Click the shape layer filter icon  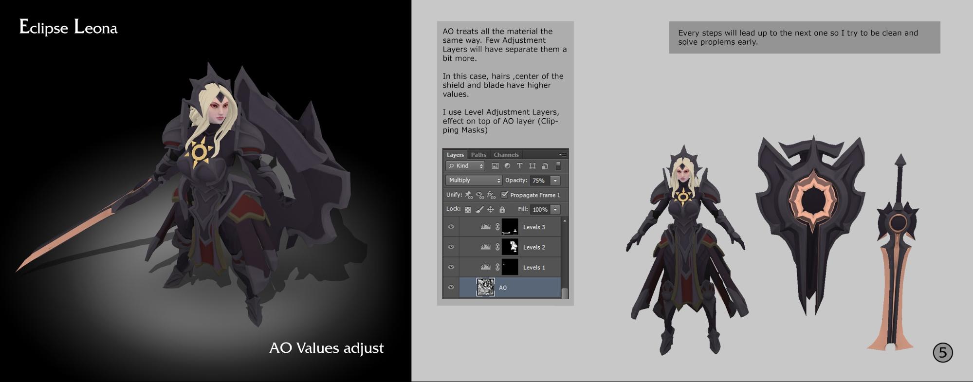[x=532, y=166]
